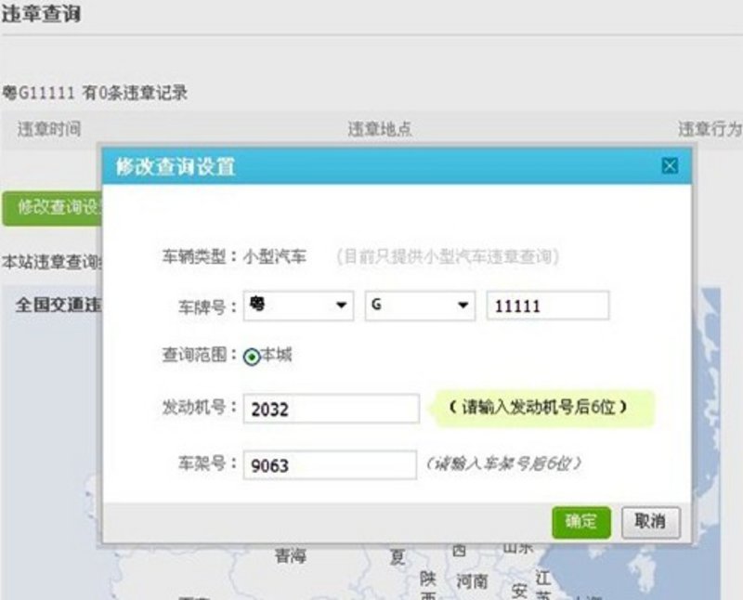
Task: Click the 修改查询设置 dialog title bar
Action: tap(371, 167)
